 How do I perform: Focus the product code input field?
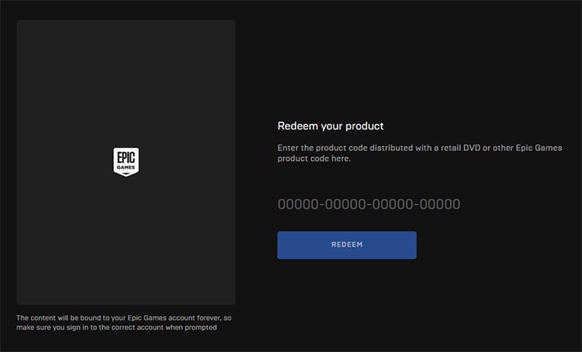(369, 204)
